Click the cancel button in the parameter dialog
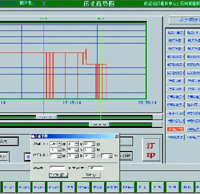The width and height of the screenshot is (200, 194). tap(91, 175)
